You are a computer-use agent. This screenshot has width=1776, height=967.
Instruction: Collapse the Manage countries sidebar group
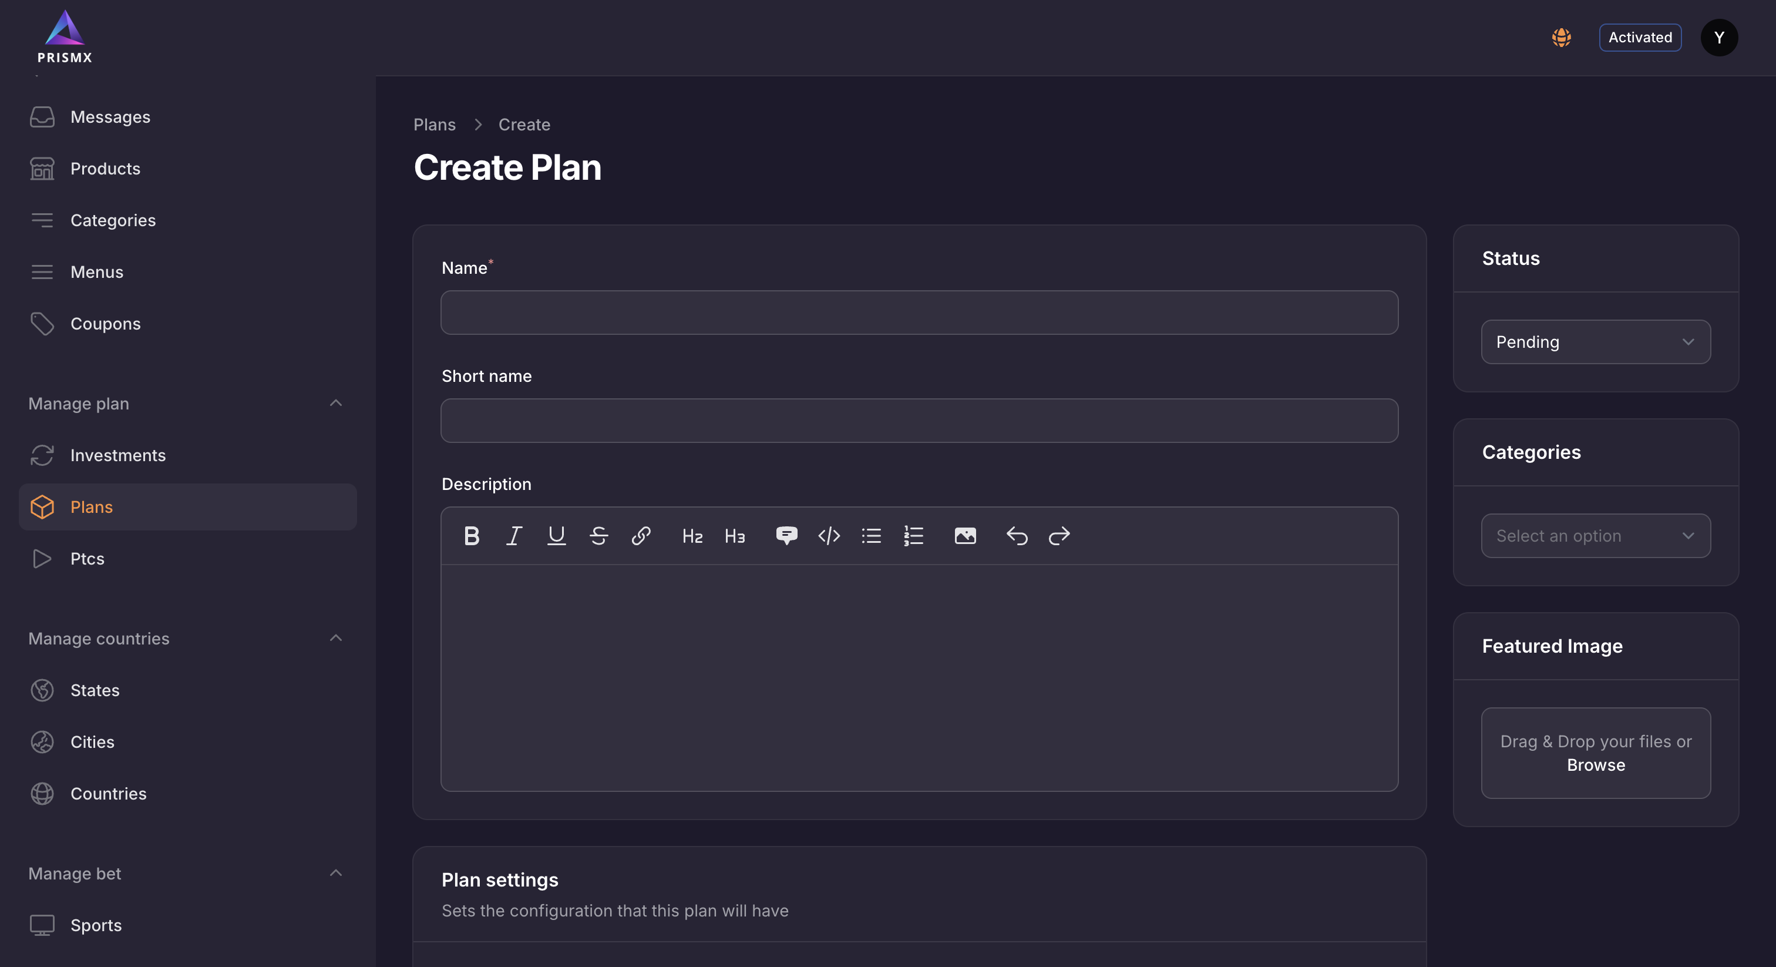(336, 639)
